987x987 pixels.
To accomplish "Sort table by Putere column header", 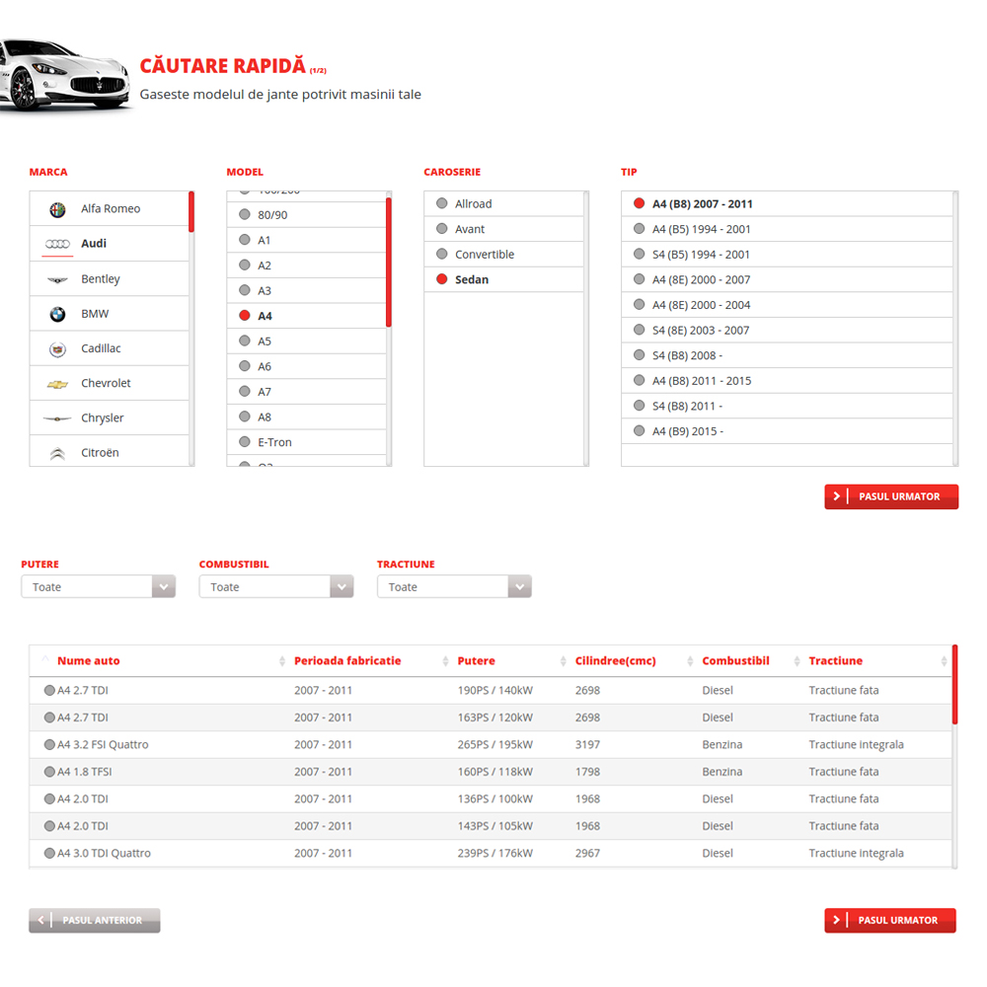I will point(476,661).
